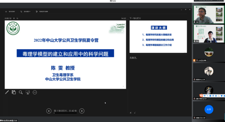Expand the Display Settings dropdown
This screenshot has height=122, width=225.
(x=25, y=11)
